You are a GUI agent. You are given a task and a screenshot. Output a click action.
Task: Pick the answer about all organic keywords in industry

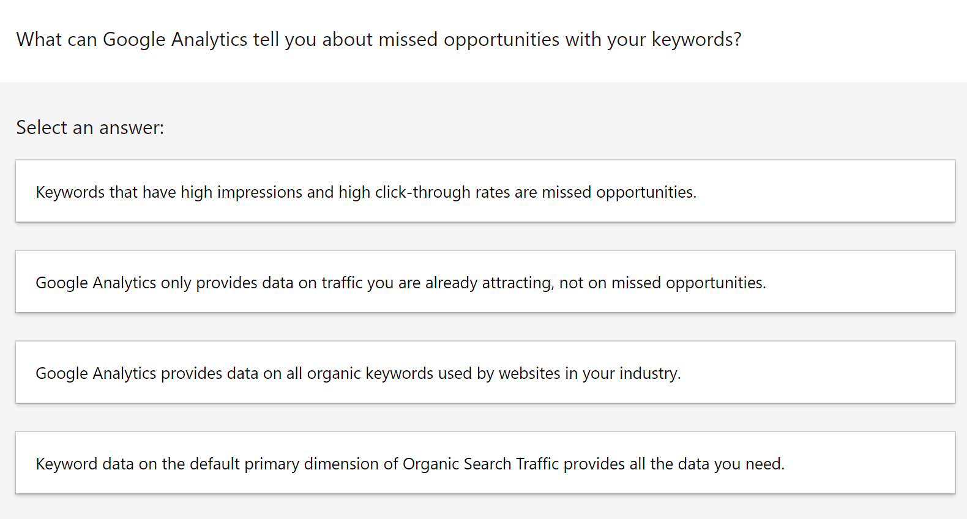point(358,373)
